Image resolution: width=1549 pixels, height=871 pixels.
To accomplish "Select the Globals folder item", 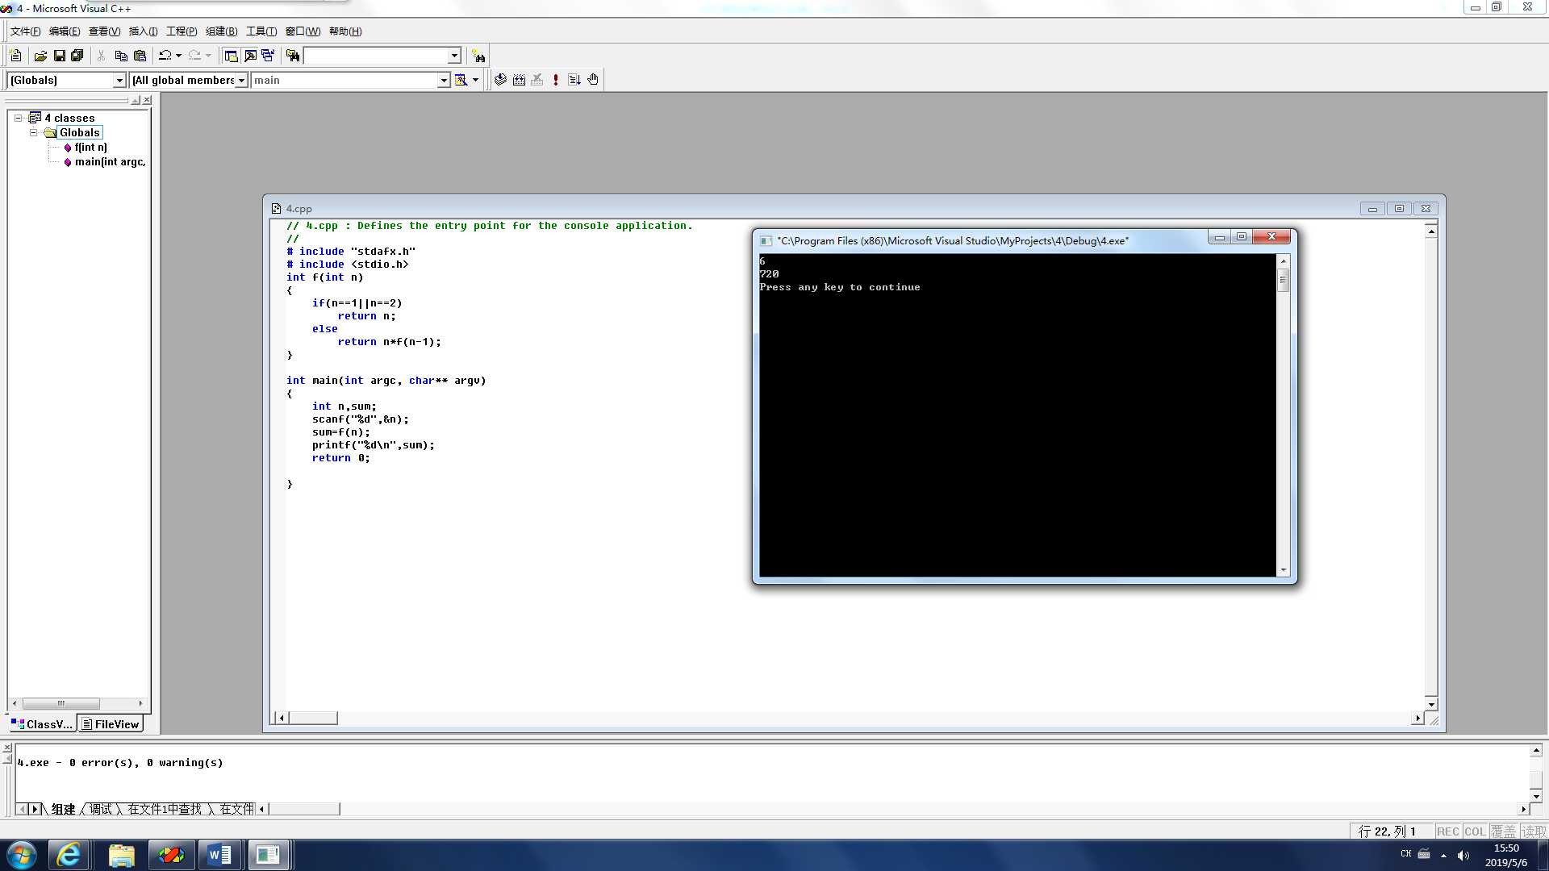I will click(x=80, y=132).
